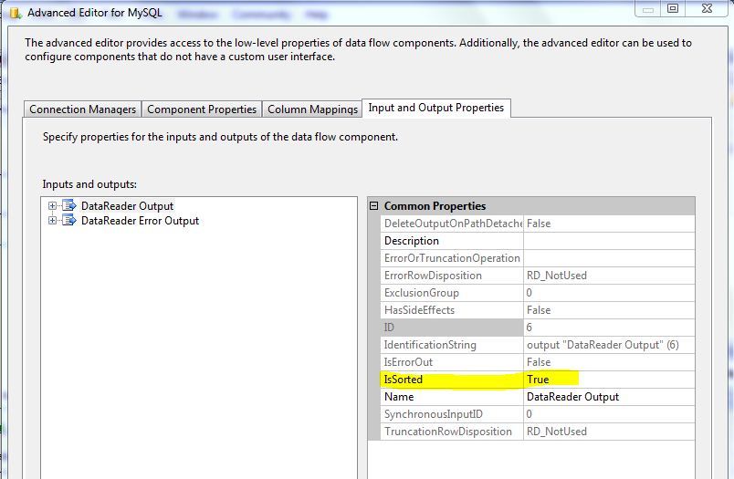The width and height of the screenshot is (734, 479).
Task: Click the IsSorted True value cell
Action: pos(609,380)
